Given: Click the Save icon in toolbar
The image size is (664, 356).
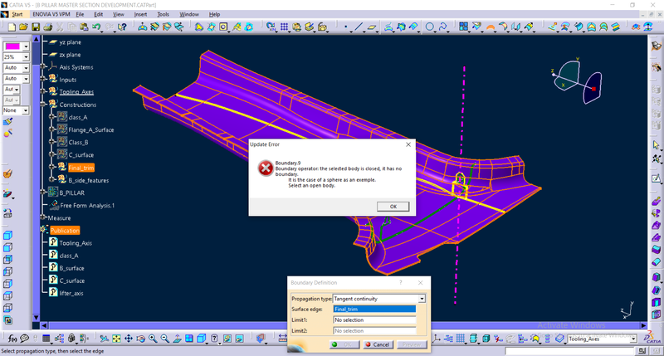Looking at the screenshot, I should click(x=35, y=27).
